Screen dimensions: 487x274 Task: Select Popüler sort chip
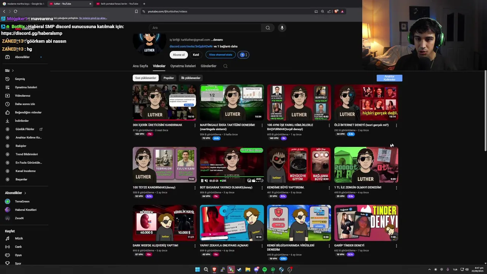coord(169,78)
